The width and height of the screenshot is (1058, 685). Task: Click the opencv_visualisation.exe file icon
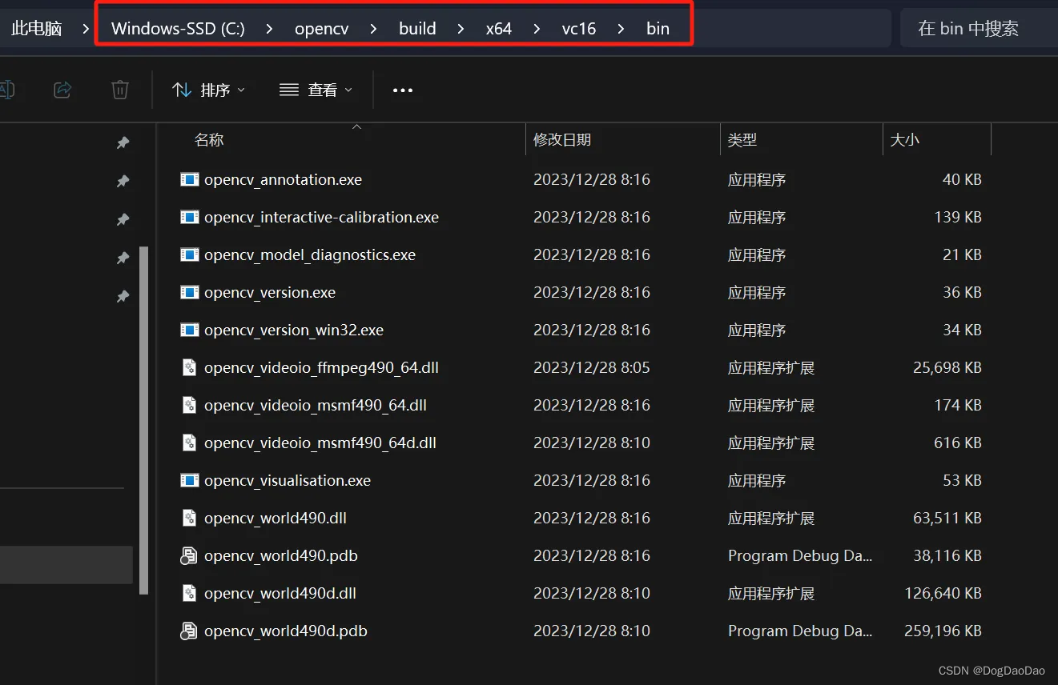click(190, 481)
